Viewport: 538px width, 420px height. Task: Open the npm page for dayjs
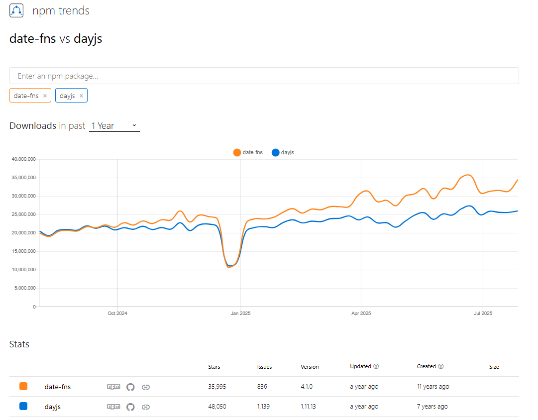click(x=113, y=407)
